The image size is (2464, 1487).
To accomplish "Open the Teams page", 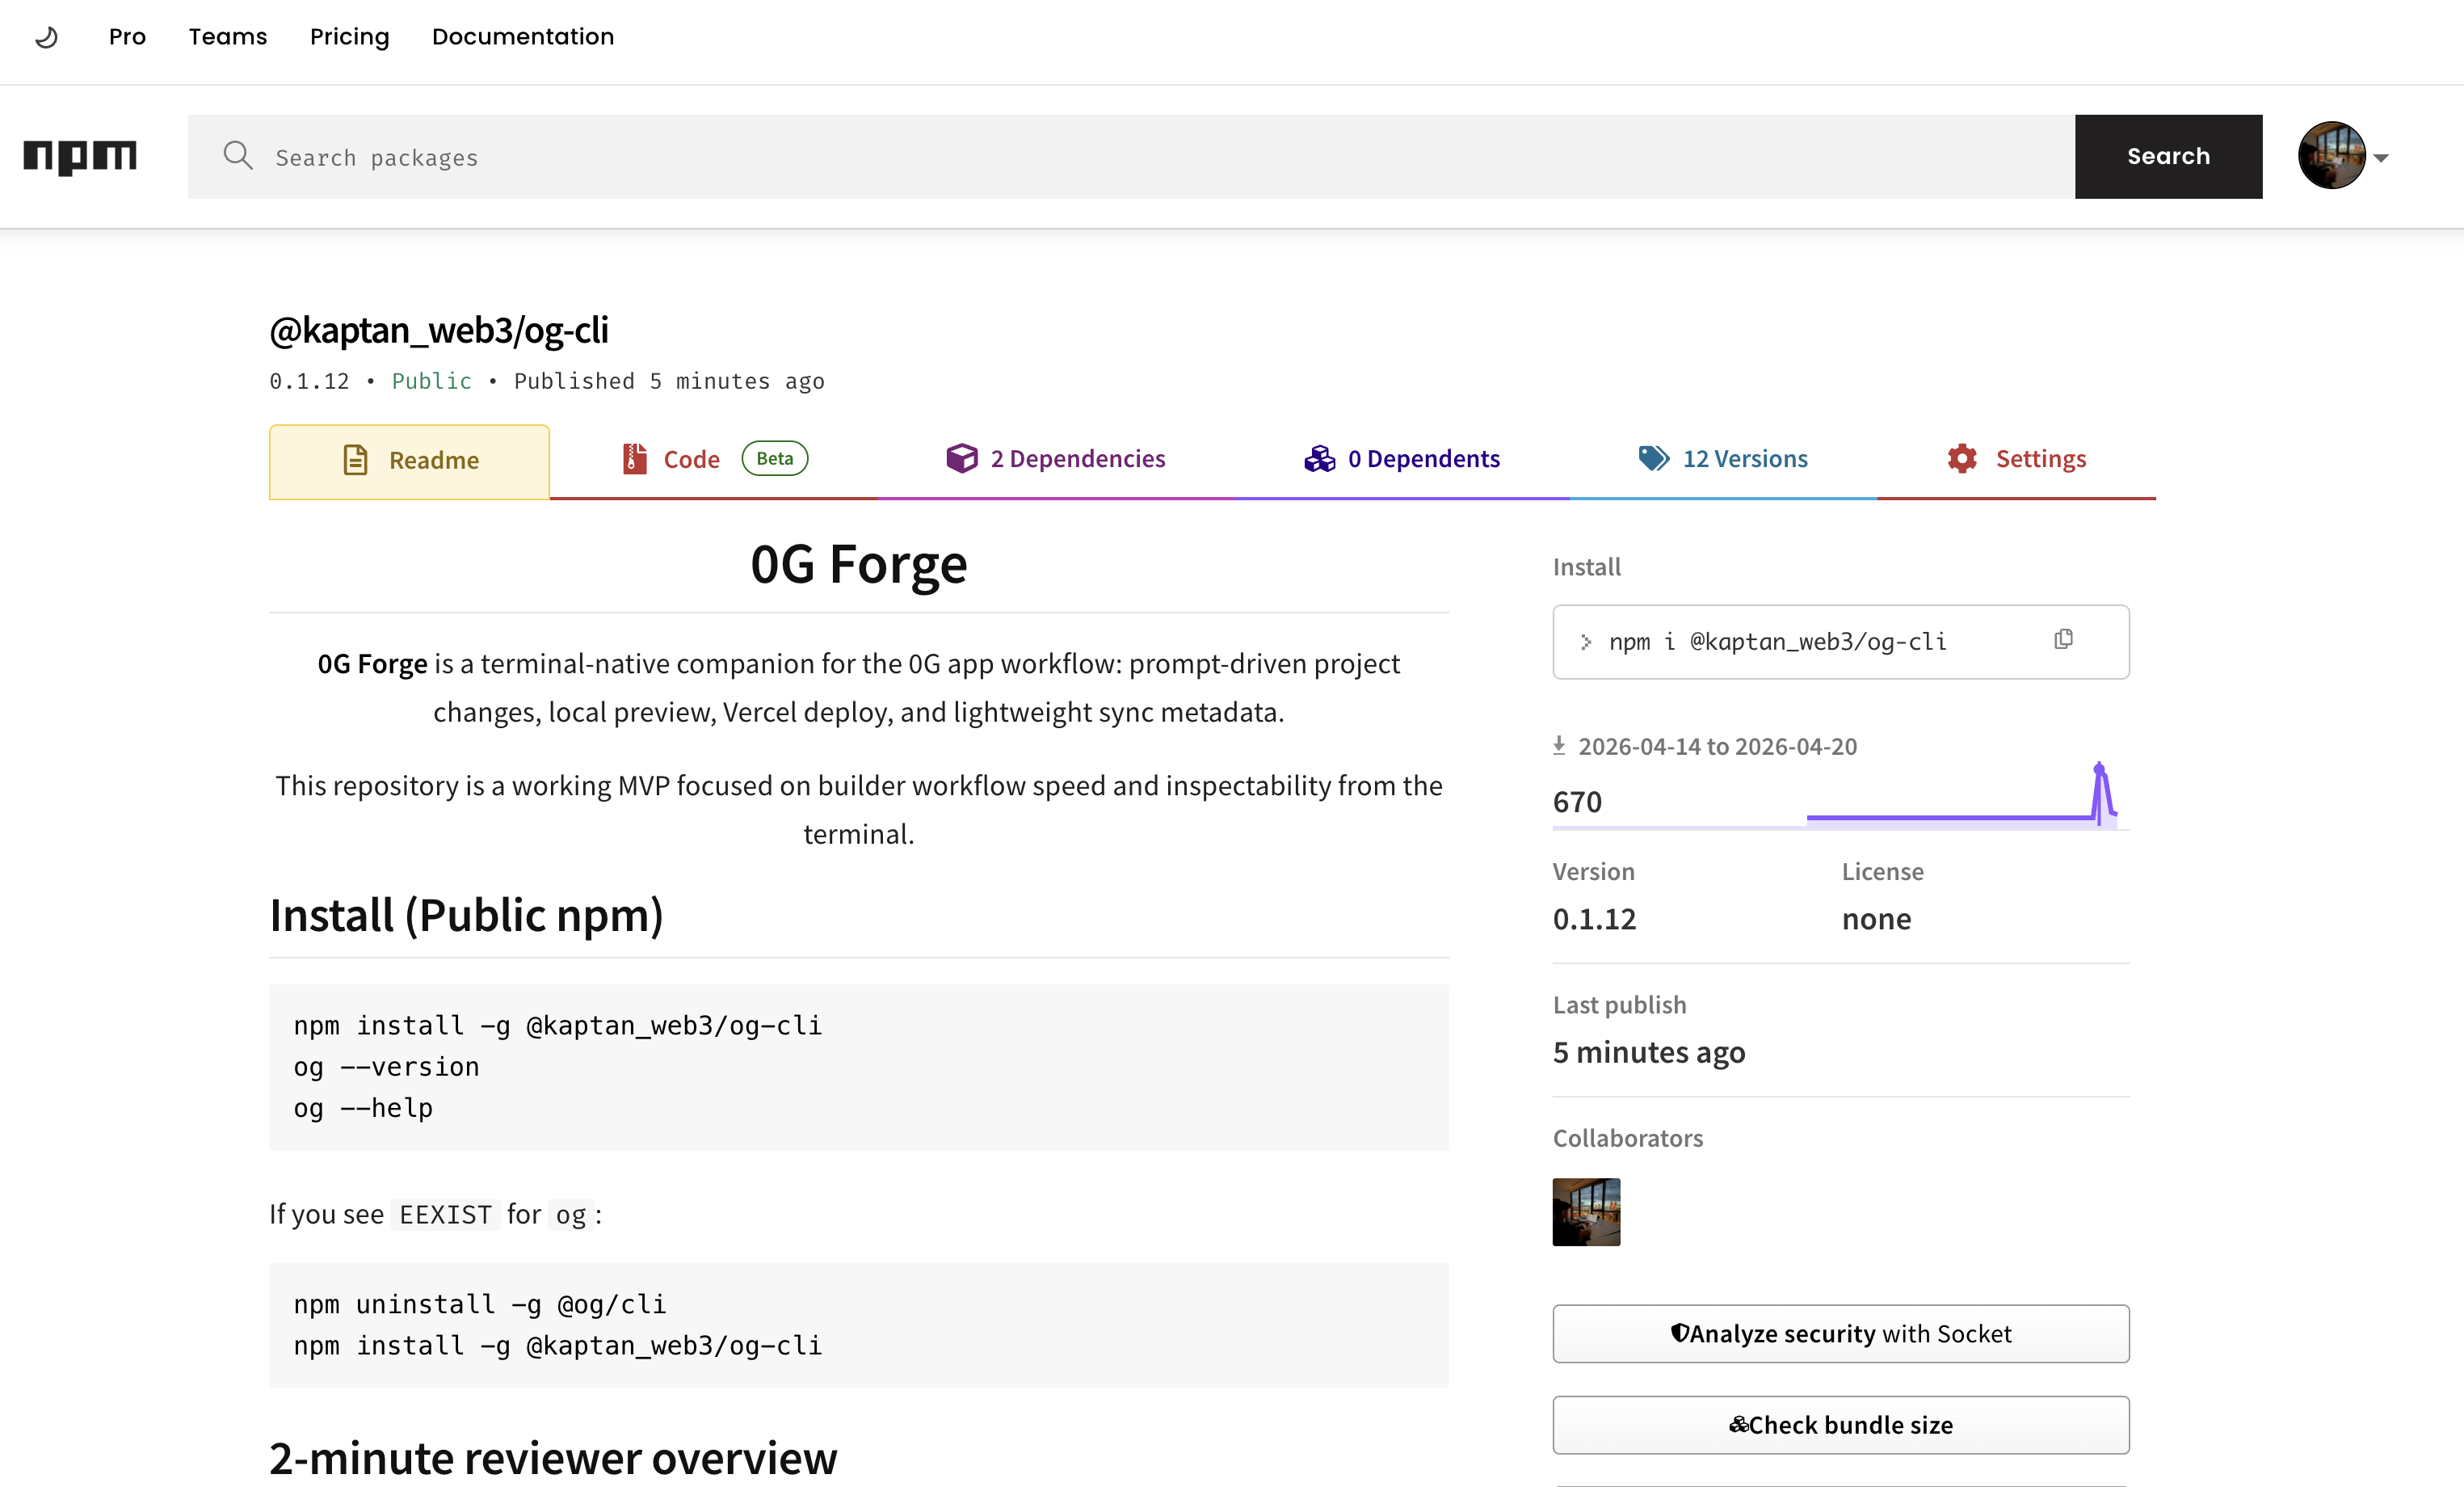I will point(228,37).
